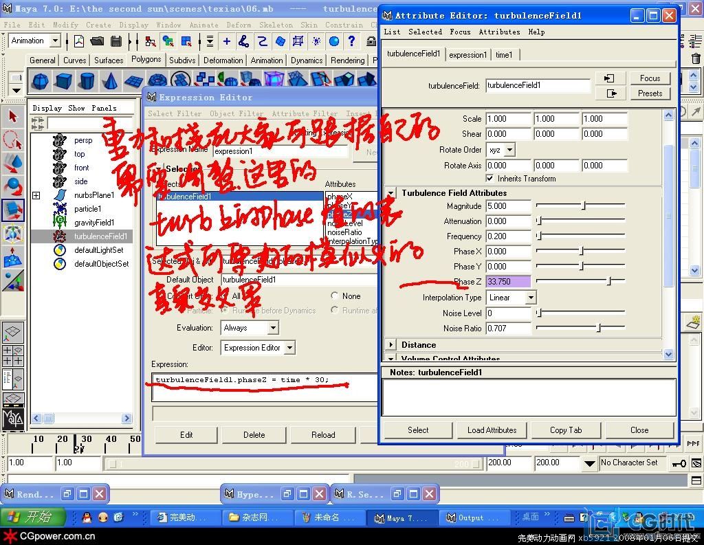The height and width of the screenshot is (545, 704).
Task: Click the Focus button in Attribute Editor
Action: pos(650,78)
